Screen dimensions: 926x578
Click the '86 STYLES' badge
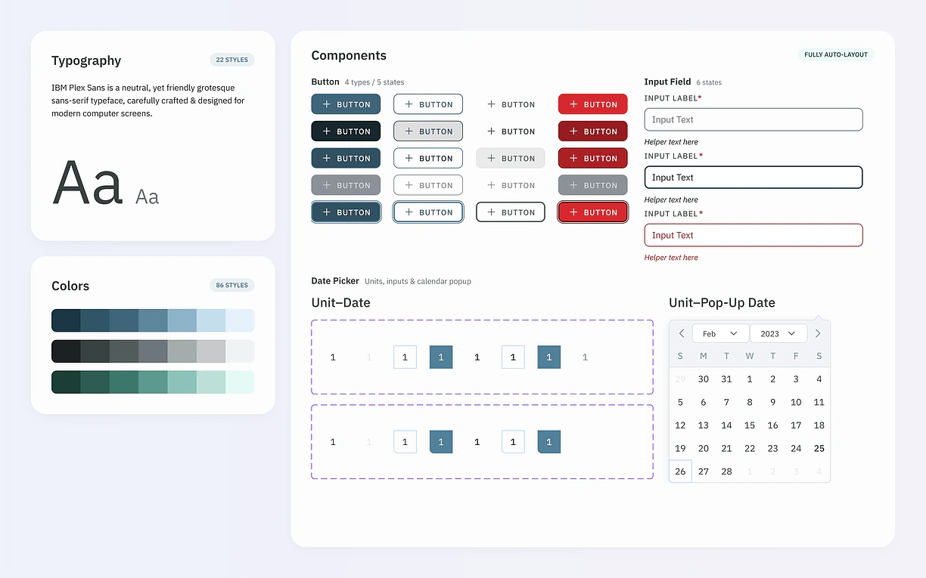[232, 285]
